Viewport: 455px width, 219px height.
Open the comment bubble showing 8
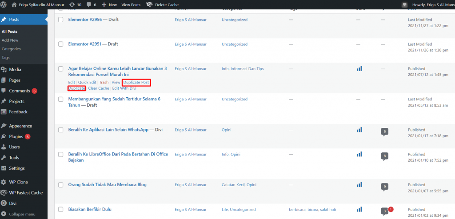point(385,156)
